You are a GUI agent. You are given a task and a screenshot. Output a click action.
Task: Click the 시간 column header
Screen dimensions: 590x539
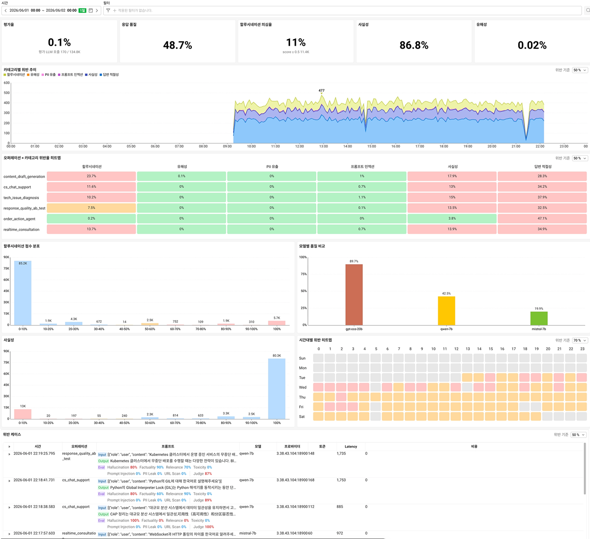(38, 447)
